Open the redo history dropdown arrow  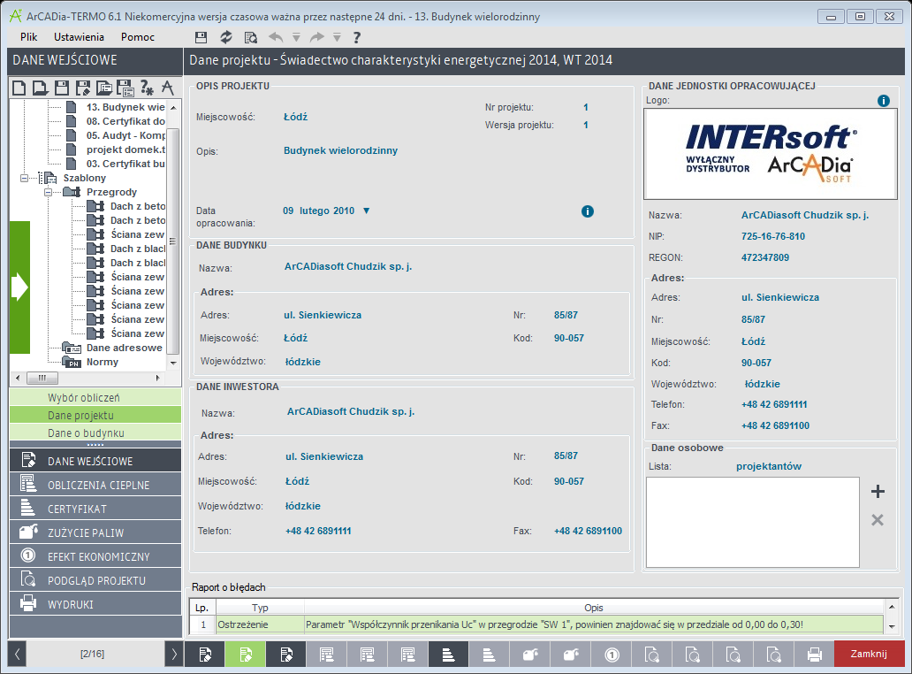pos(337,38)
